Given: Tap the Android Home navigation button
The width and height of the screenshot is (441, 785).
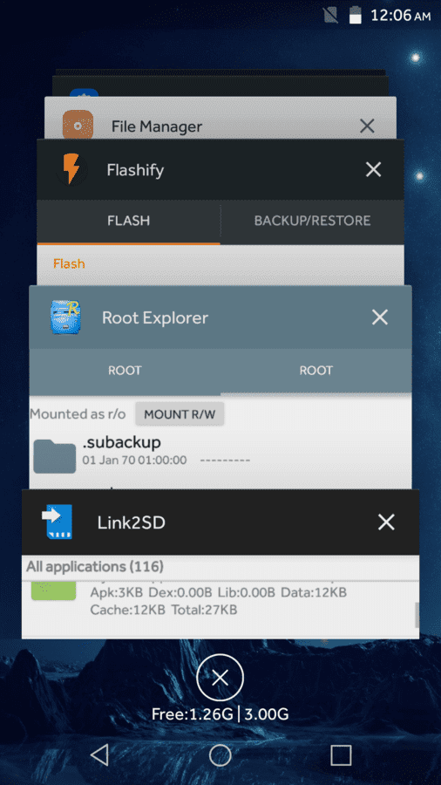Looking at the screenshot, I should click(220, 755).
